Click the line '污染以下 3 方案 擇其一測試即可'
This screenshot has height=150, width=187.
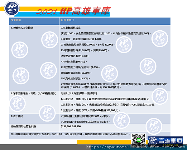point(79,93)
